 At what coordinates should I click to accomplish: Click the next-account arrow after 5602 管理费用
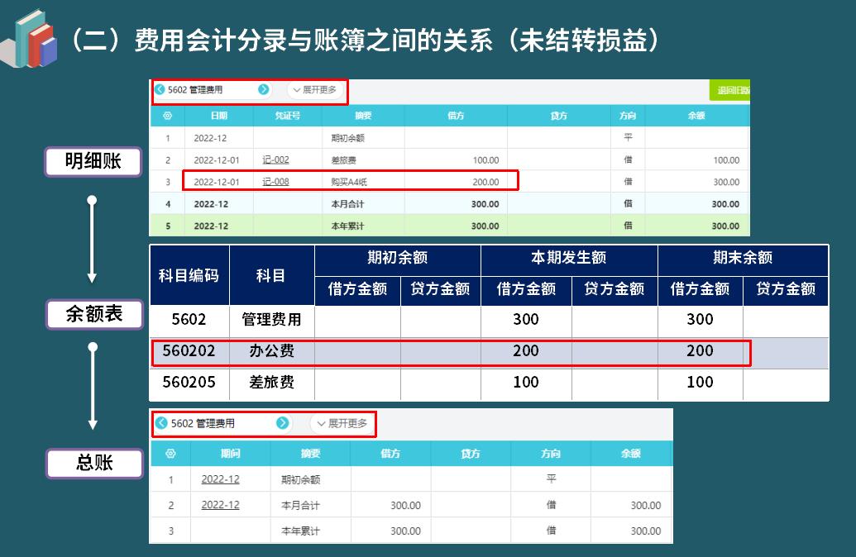pyautogui.click(x=265, y=89)
